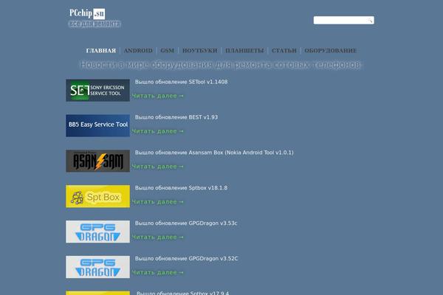Follow Читать далее under SETool v1.1408
Screen dimensions: 443x295
[158, 96]
